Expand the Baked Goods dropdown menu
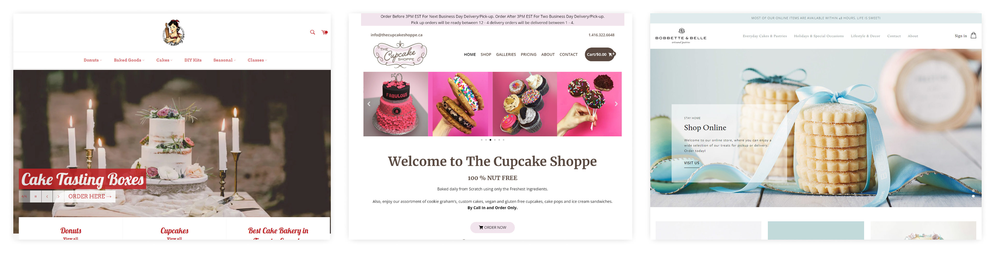The width and height of the screenshot is (995, 253). [129, 60]
